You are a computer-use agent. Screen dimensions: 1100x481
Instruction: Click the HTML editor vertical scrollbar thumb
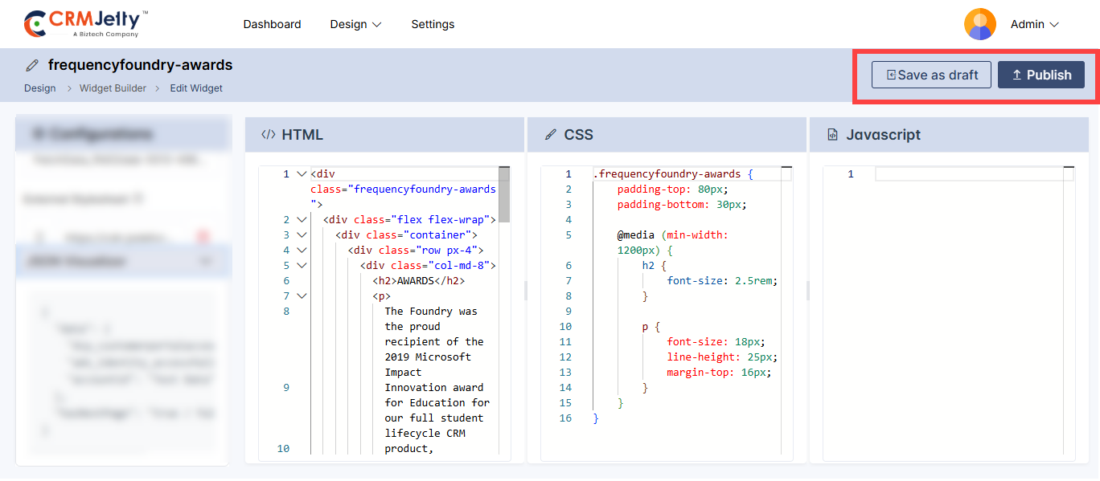tap(504, 194)
